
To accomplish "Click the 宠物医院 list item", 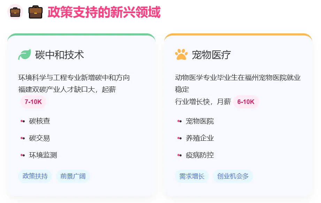I will point(200,121).
